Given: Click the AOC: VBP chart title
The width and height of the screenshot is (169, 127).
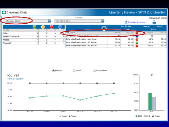Looking at the screenshot, I should point(13,76).
